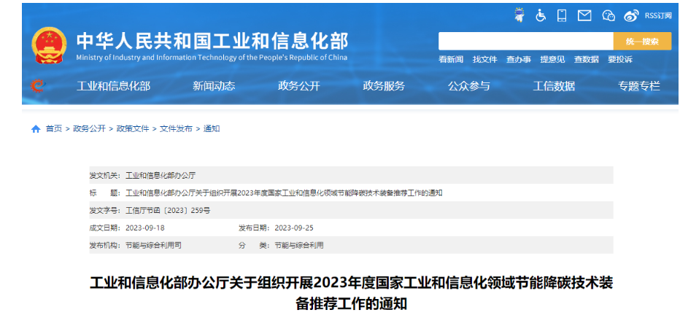Click the home icon in breadcrumb

coord(36,129)
